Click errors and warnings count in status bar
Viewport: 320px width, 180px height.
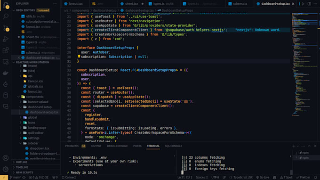39,177
